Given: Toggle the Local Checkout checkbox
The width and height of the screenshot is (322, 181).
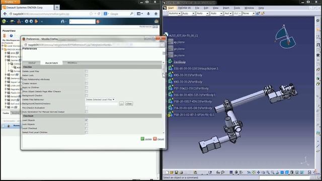Looking at the screenshot, I should coord(87,128).
